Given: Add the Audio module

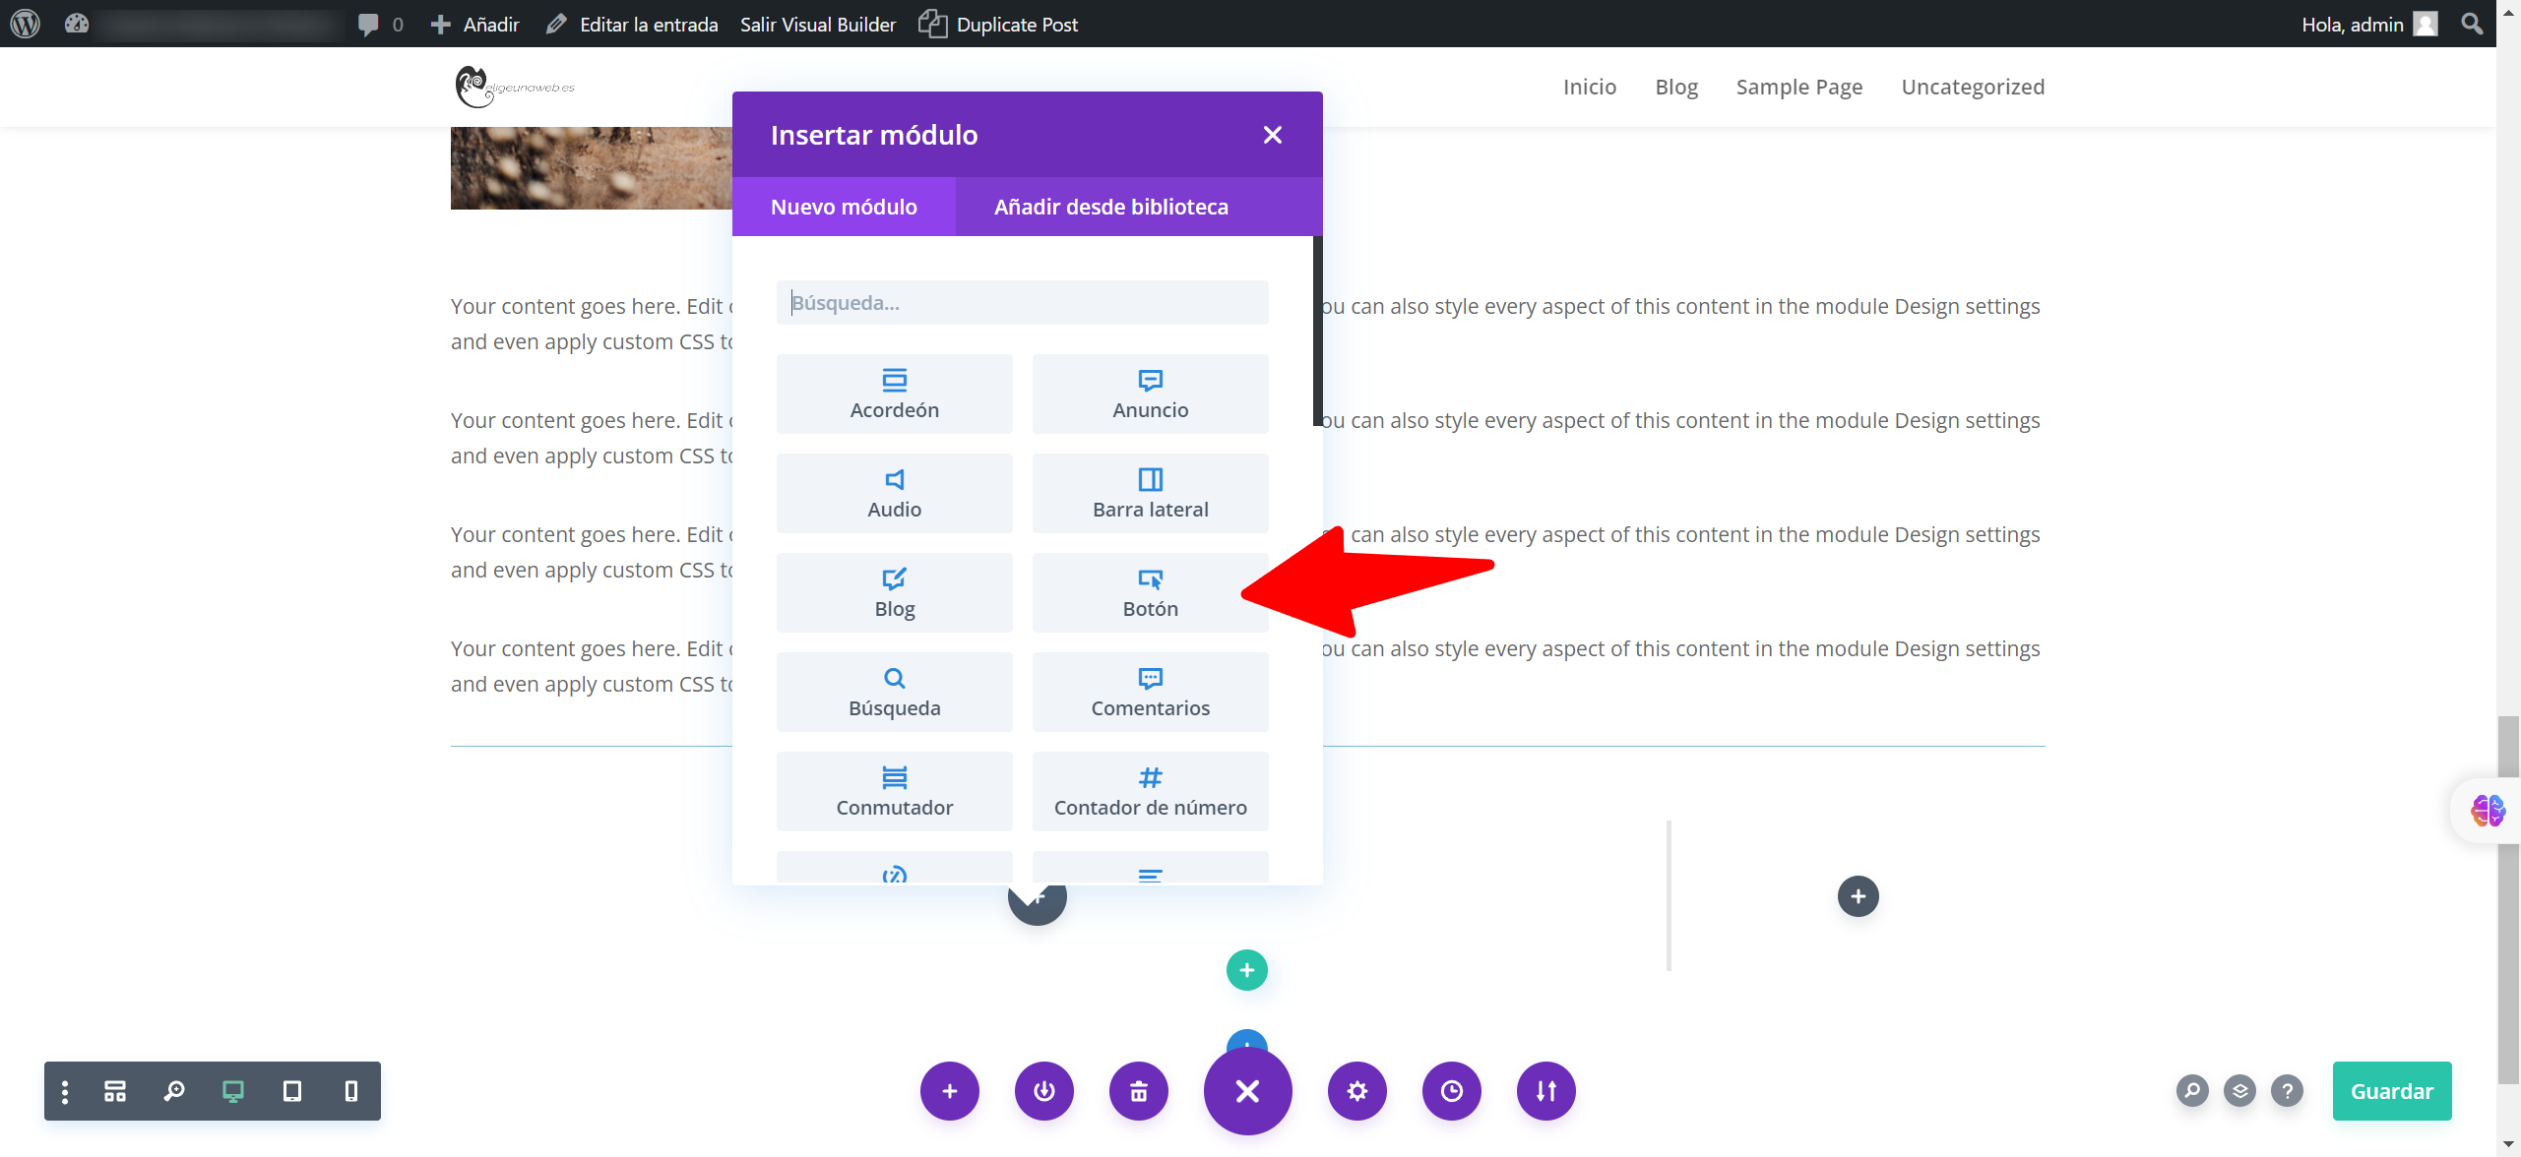Looking at the screenshot, I should [893, 493].
